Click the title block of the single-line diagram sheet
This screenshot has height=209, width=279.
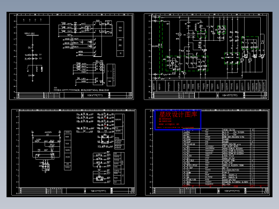[x=75, y=95]
